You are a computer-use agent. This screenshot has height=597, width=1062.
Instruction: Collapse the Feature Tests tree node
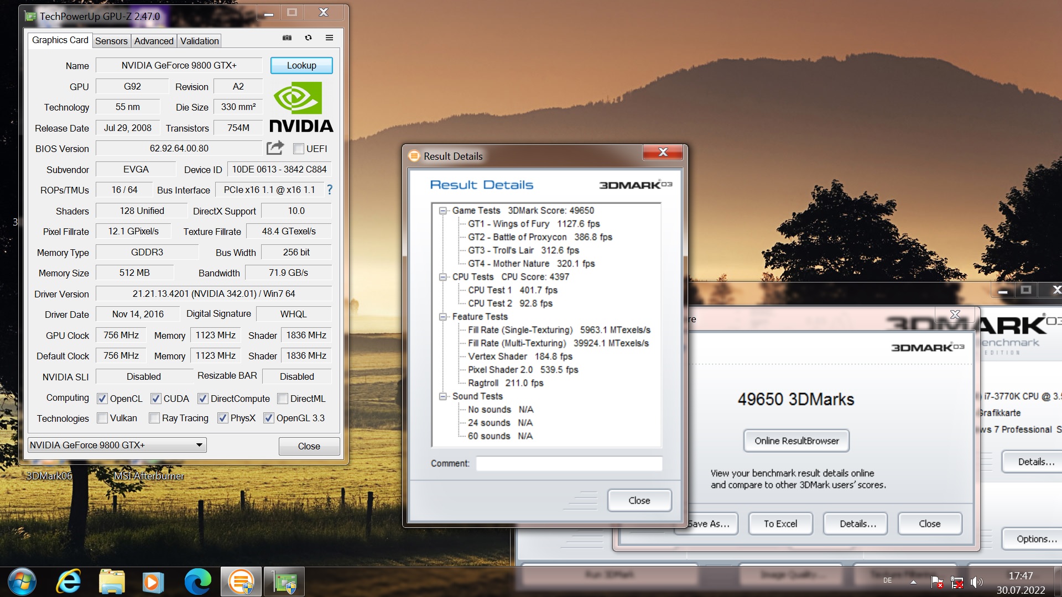click(442, 317)
